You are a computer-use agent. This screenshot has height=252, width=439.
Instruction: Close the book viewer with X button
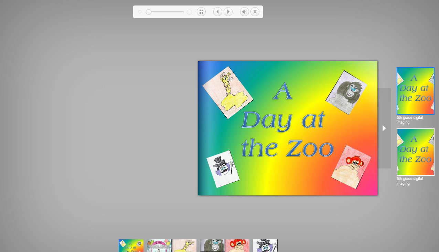point(255,12)
